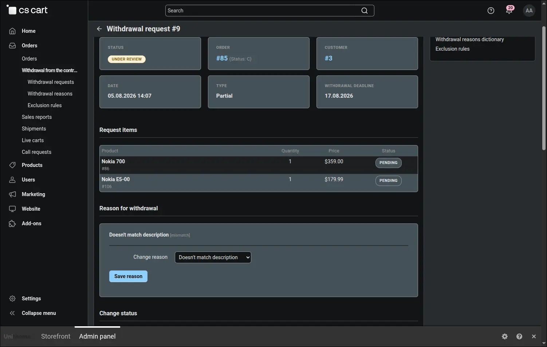Screen dimensions: 547x347
Task: Click the Partial type value
Action: (224, 96)
